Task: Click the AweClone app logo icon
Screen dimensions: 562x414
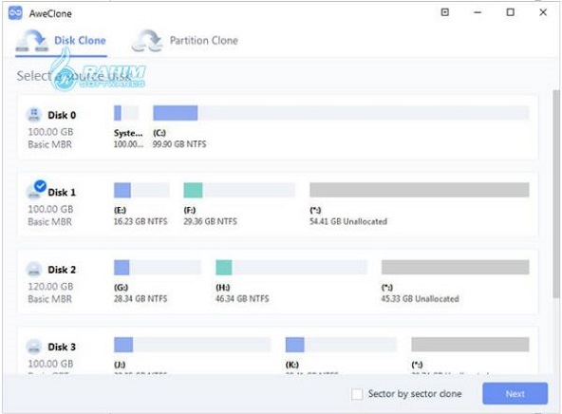Action: tap(15, 13)
